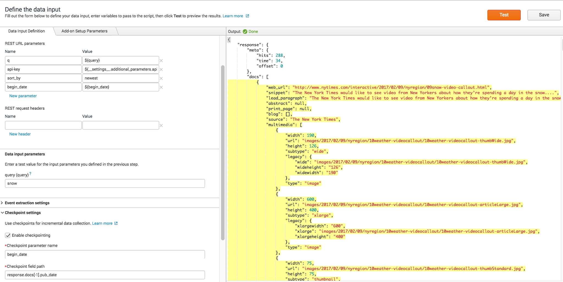Image resolution: width=563 pixels, height=282 pixels.
Task: Click the "multimedia": [ output line
Action: pos(284,125)
